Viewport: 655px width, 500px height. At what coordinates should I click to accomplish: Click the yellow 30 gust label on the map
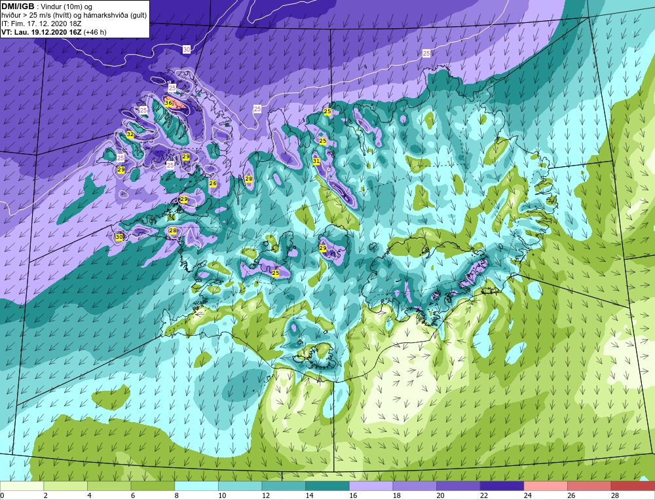click(119, 237)
